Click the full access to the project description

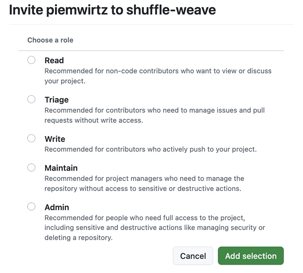click(155, 228)
